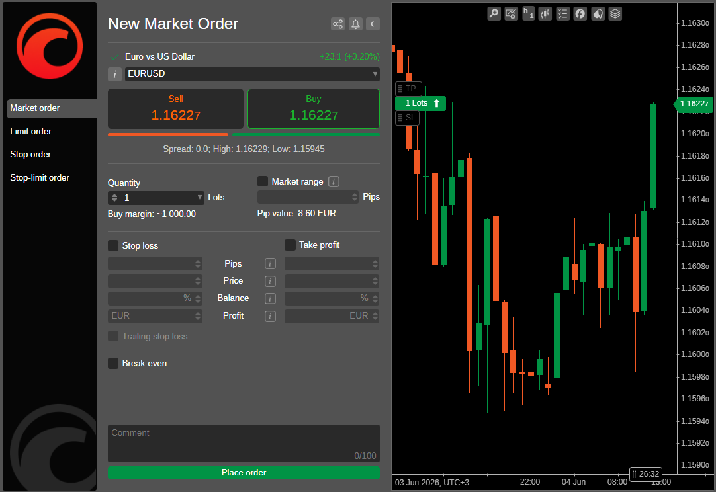Click the Take profit Pips stepper
Image resolution: width=716 pixels, height=492 pixels.
click(375, 263)
